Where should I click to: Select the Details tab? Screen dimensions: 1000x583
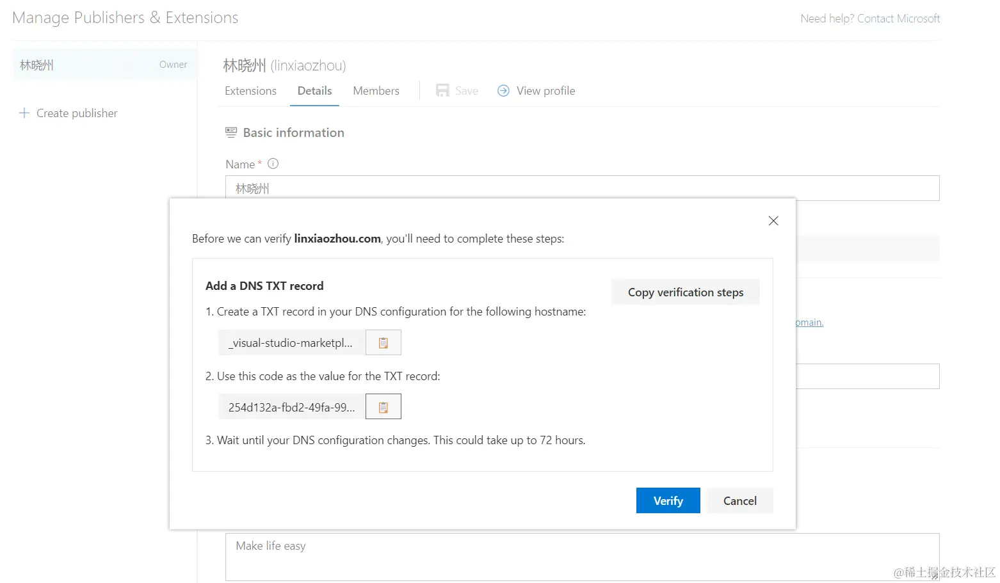click(314, 91)
